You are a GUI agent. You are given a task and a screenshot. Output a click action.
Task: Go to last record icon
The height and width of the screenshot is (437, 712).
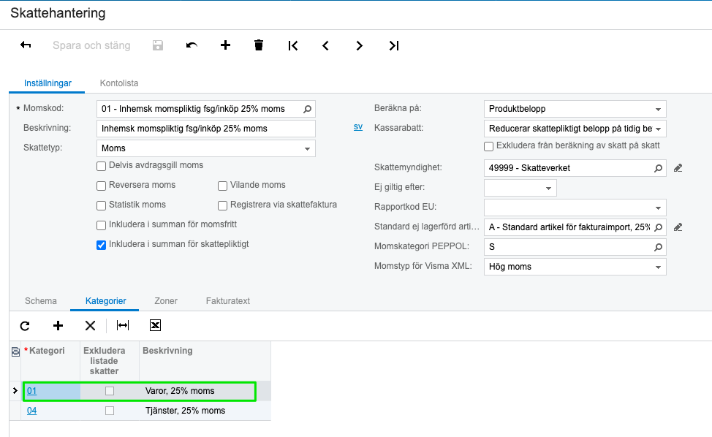coord(394,45)
